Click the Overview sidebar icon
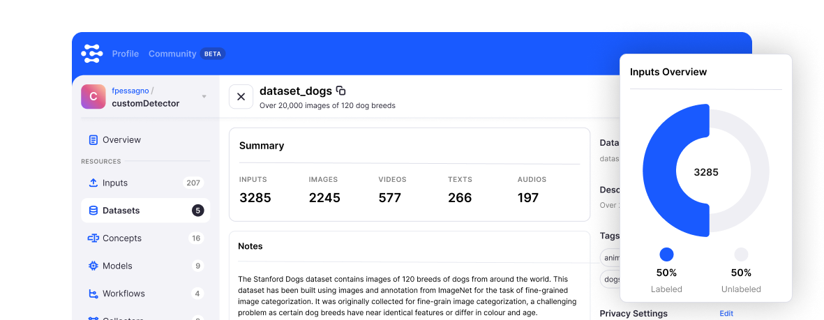The image size is (824, 320). point(93,140)
